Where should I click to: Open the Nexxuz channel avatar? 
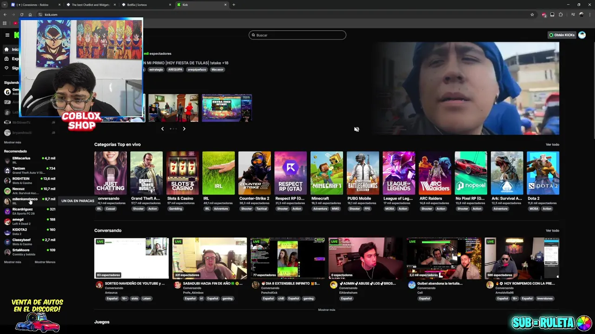tap(7, 191)
